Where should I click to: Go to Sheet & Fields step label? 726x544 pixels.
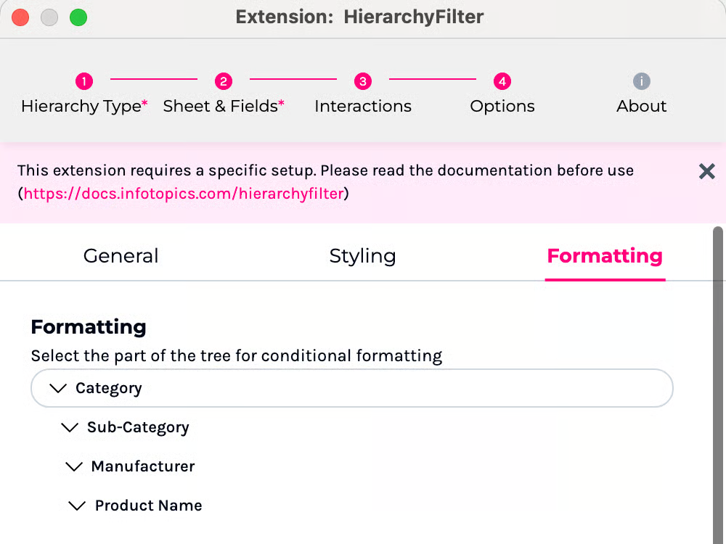tap(221, 107)
